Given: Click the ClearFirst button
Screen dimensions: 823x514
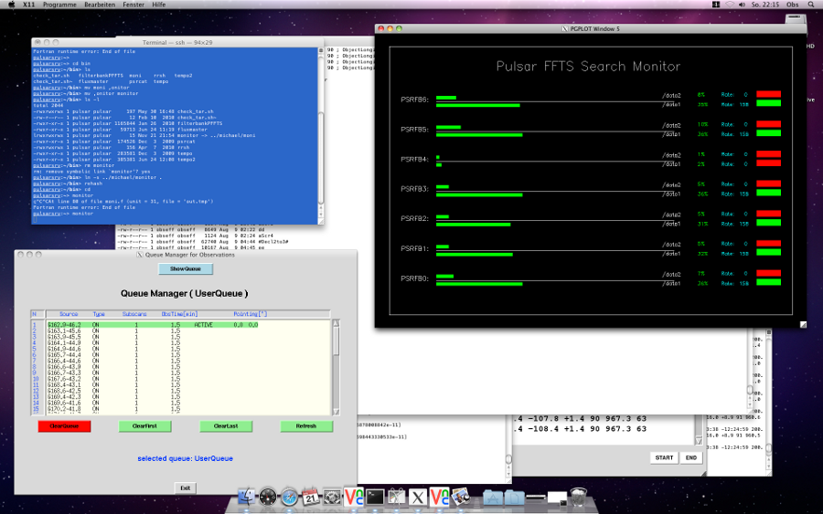Looking at the screenshot, I should coord(144,426).
